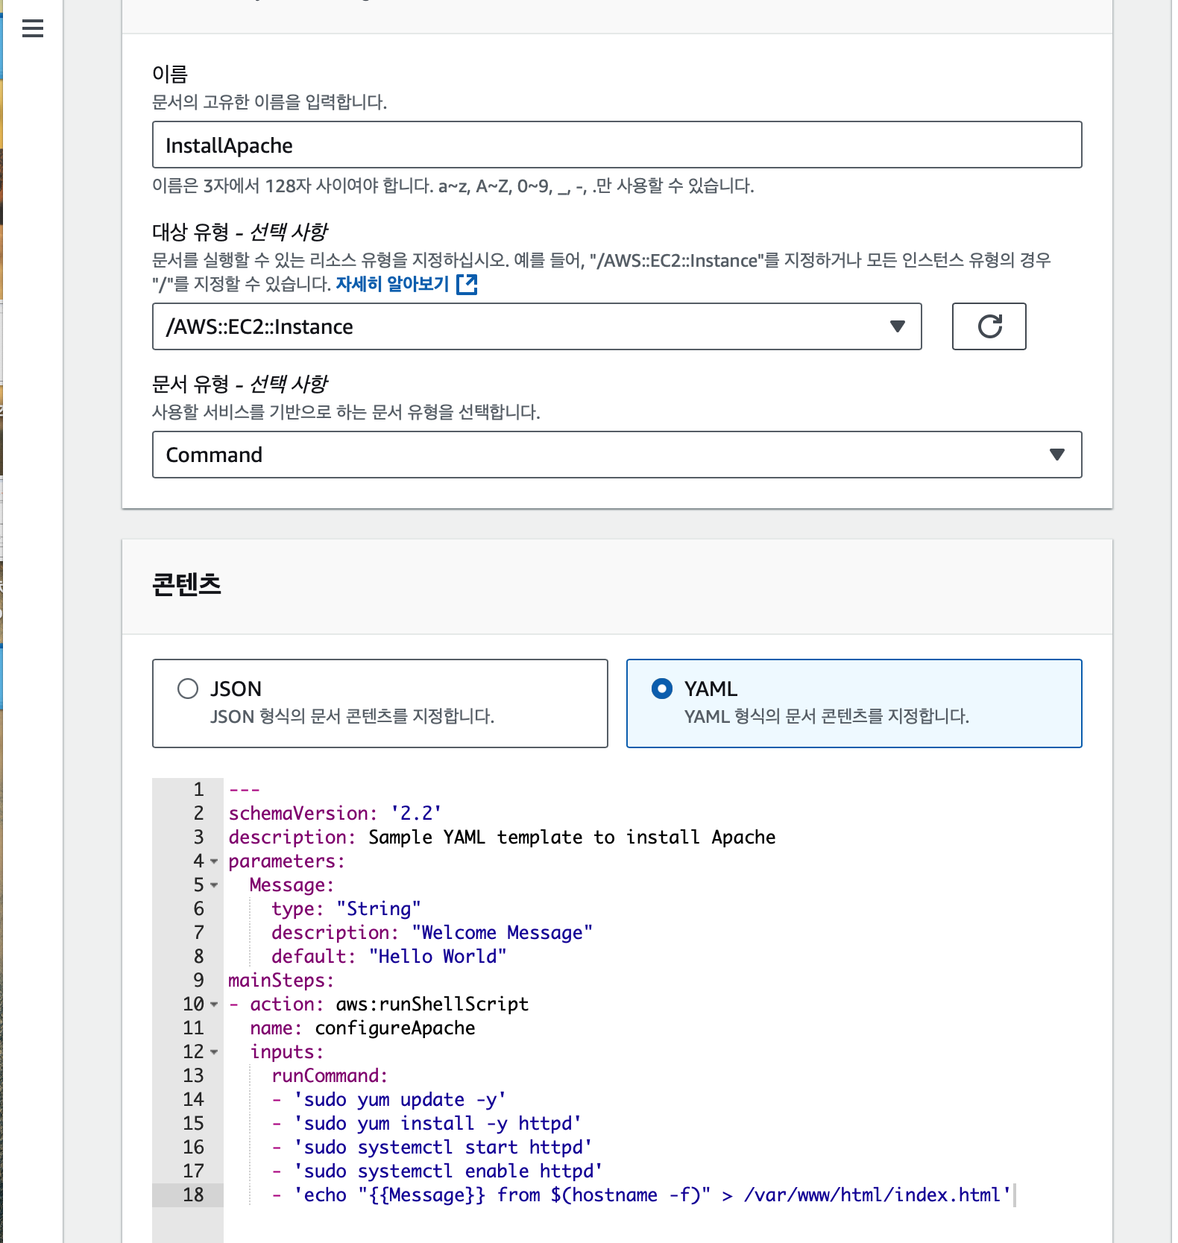This screenshot has height=1243, width=1178.
Task: Click the 'sudo systemctl start httpd' line
Action: (x=432, y=1147)
